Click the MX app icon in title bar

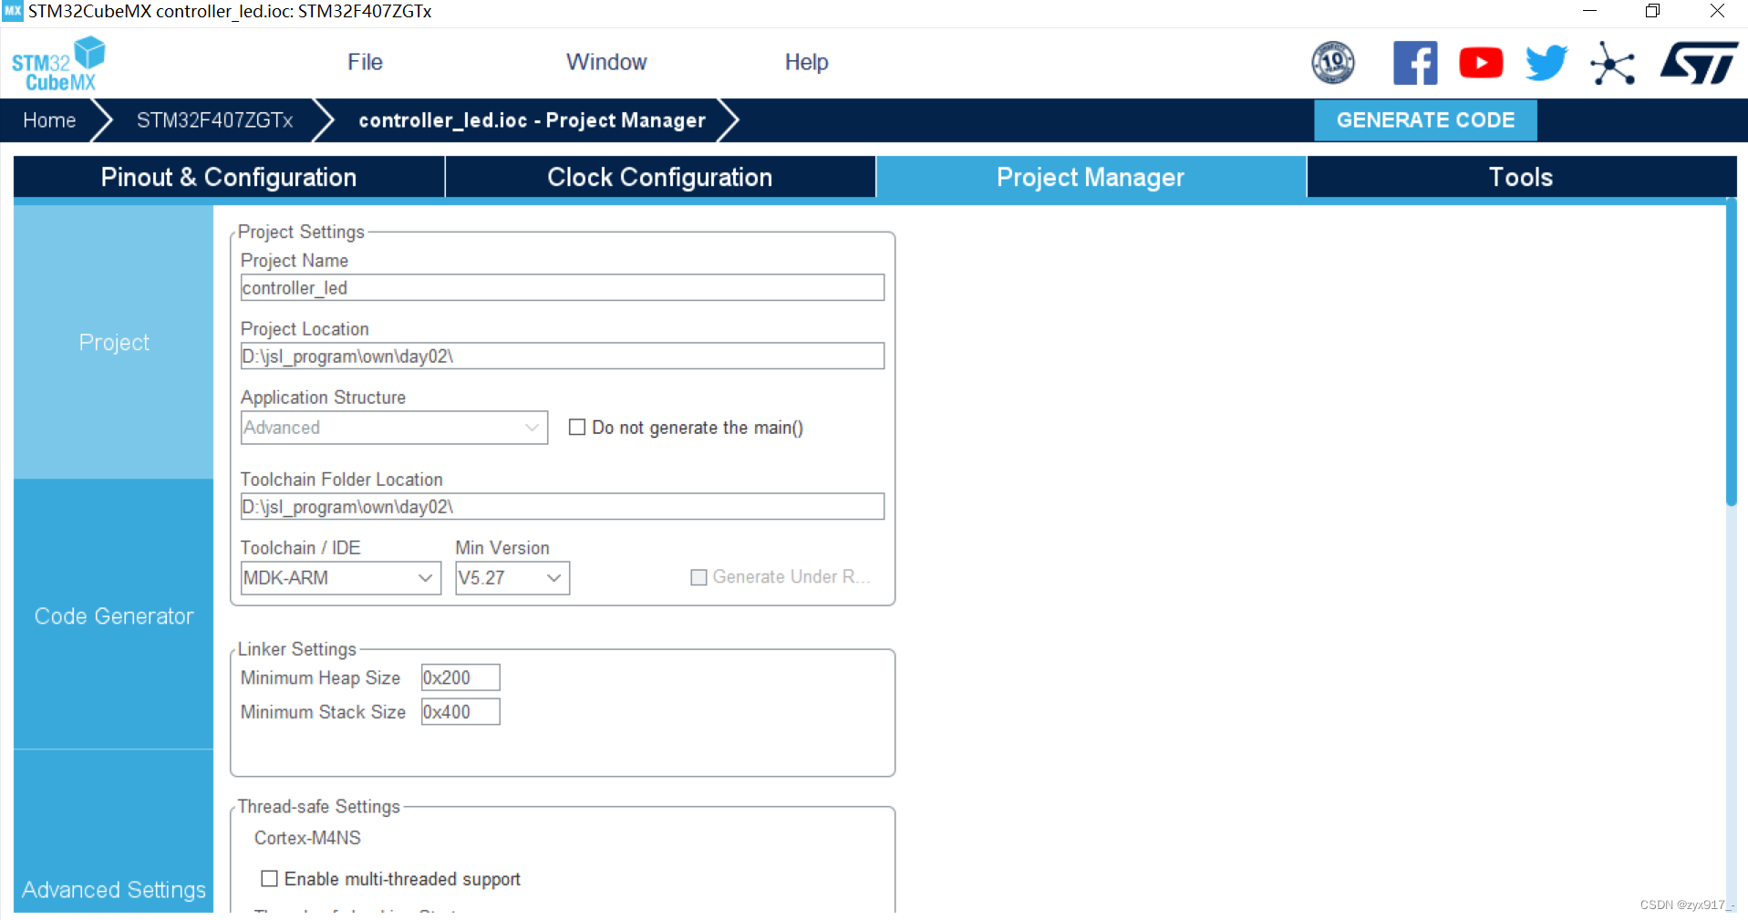pyautogui.click(x=13, y=11)
